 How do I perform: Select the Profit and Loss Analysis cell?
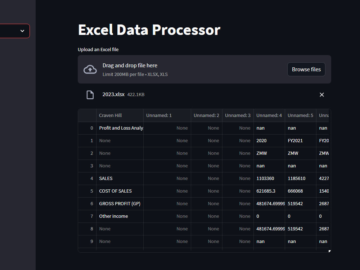[121, 128]
